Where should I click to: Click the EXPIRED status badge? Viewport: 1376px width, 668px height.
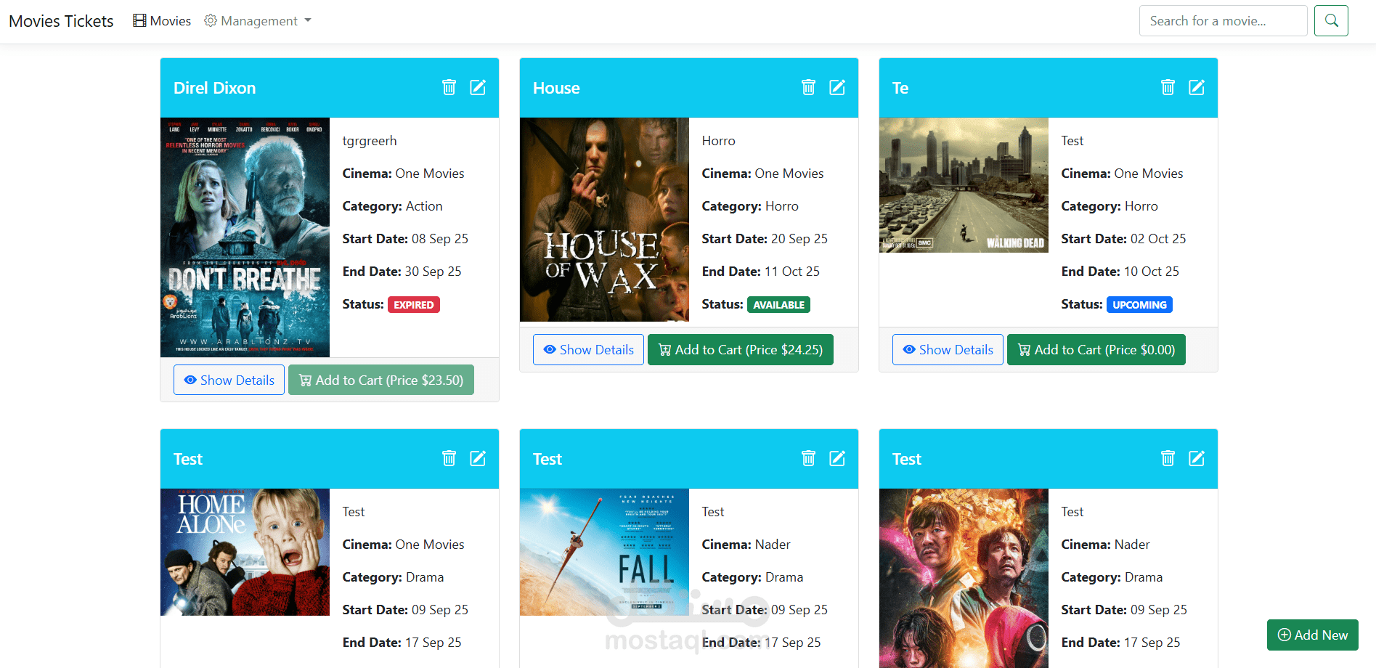click(x=414, y=305)
